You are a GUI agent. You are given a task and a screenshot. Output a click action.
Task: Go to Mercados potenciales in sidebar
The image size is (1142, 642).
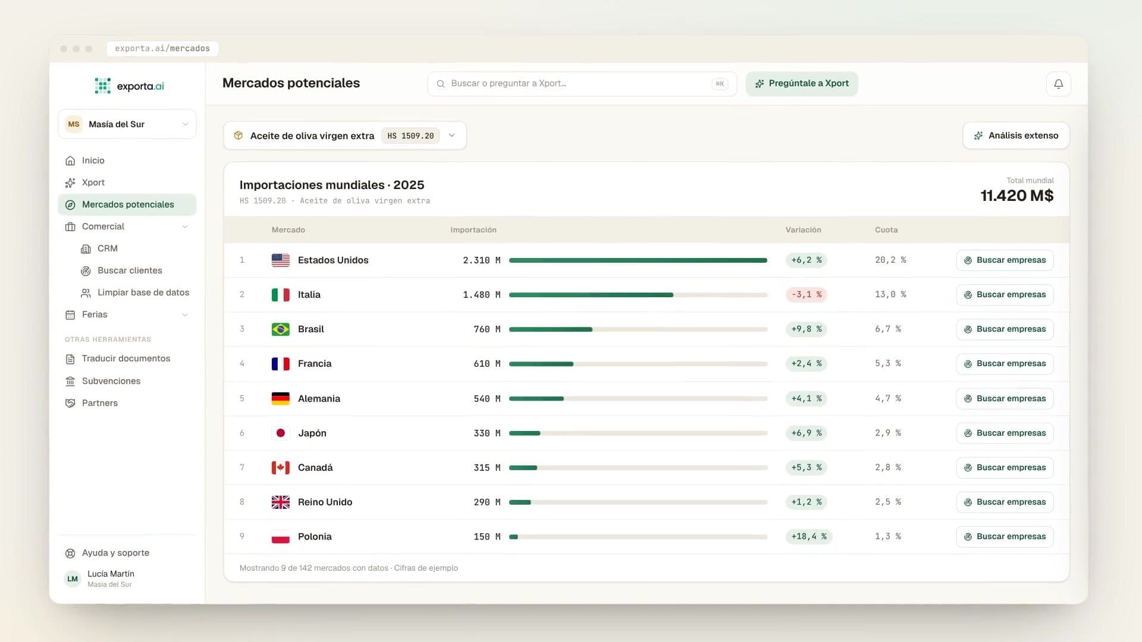point(127,204)
